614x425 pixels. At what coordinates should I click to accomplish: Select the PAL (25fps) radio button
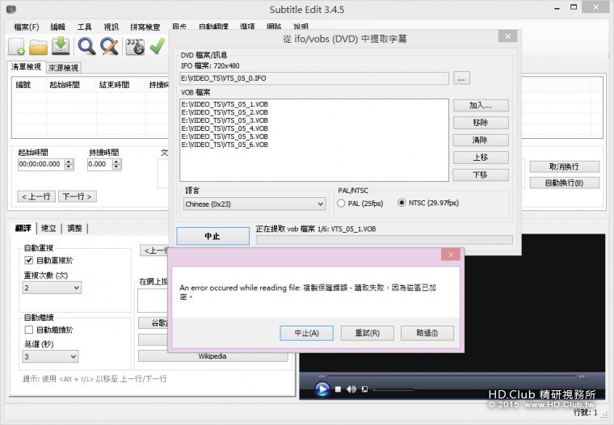point(341,204)
